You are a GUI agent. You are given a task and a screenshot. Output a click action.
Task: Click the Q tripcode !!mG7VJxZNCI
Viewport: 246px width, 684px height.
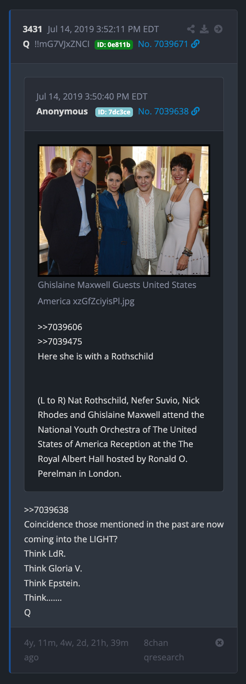pos(62,44)
